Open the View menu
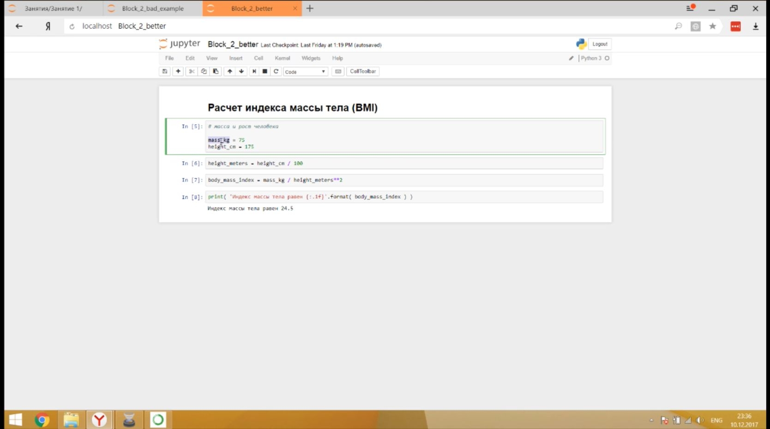Image resolution: width=770 pixels, height=429 pixels. coord(211,58)
